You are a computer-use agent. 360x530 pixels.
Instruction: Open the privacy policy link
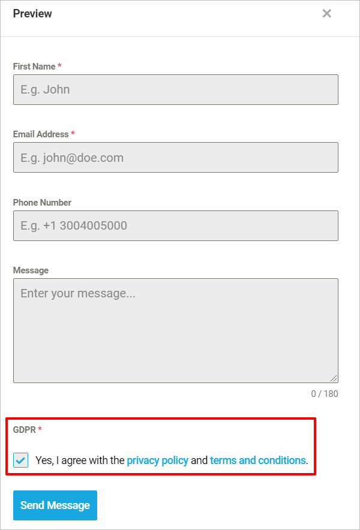coord(157,460)
